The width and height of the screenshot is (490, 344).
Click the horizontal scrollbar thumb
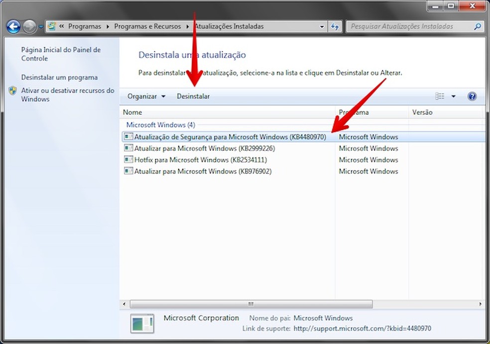click(x=251, y=304)
